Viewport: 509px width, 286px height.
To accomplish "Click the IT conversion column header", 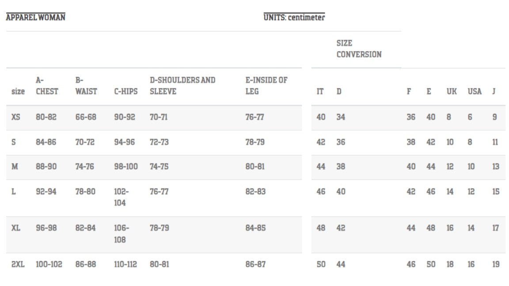I will click(x=320, y=92).
